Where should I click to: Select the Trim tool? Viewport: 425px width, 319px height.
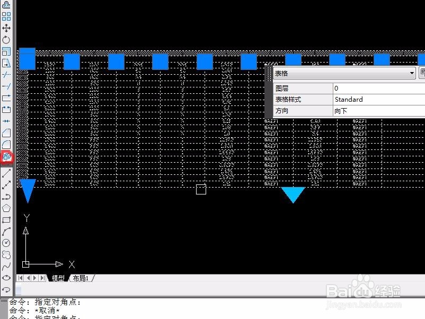click(6, 75)
